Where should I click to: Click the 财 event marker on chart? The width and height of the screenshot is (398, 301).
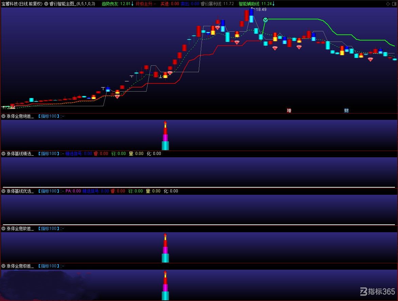(346, 110)
